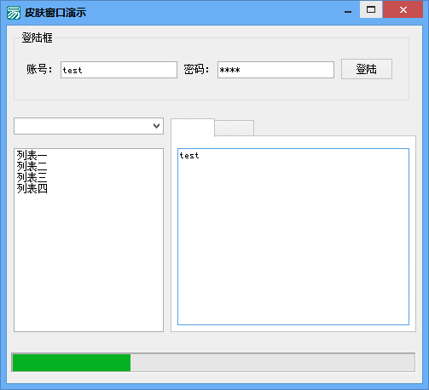Switch to the second blank tab
This screenshot has width=429, height=390.
click(x=234, y=129)
